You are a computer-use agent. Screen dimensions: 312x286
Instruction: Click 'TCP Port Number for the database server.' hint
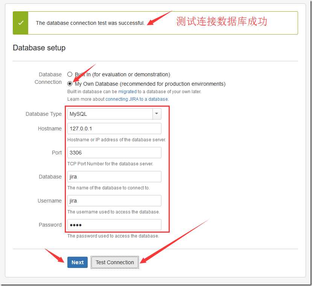(x=110, y=164)
